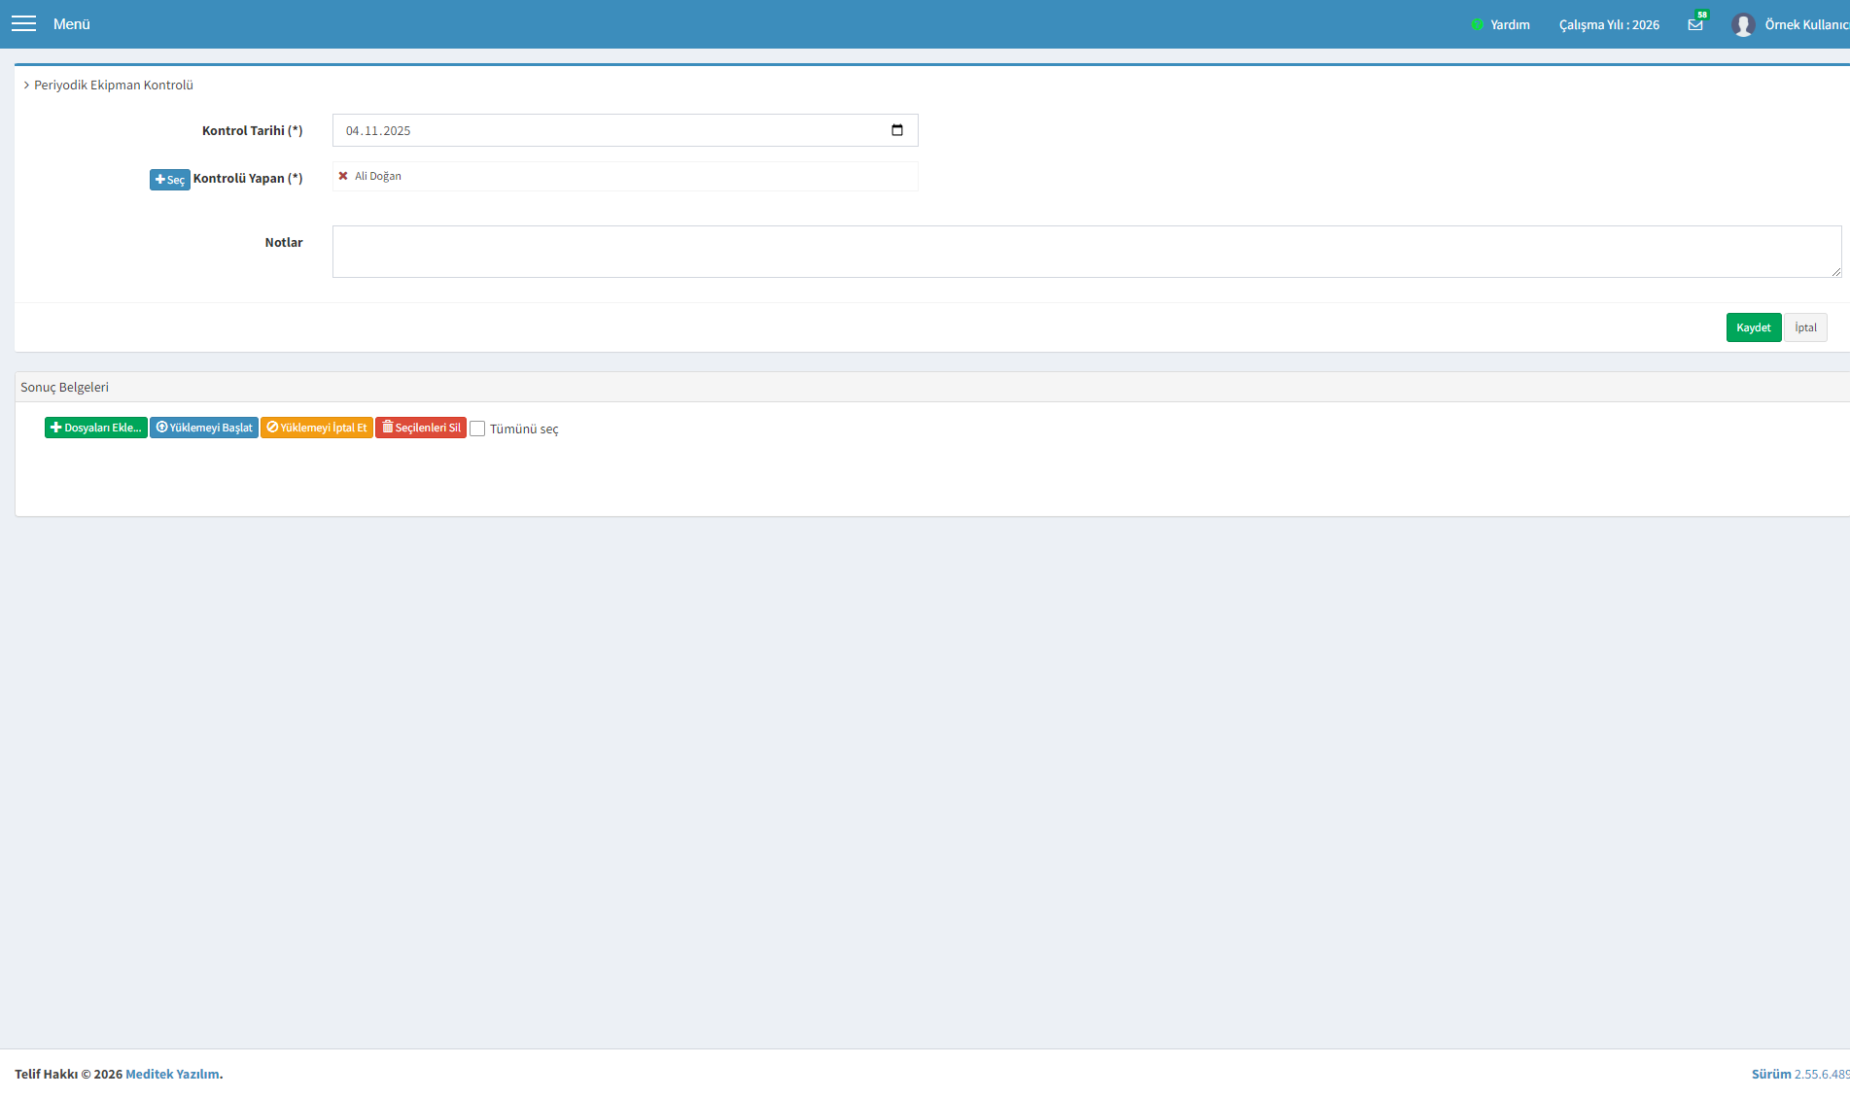Image resolution: width=1850 pixels, height=1098 pixels.
Task: Click the İptal button
Action: [x=1806, y=327]
